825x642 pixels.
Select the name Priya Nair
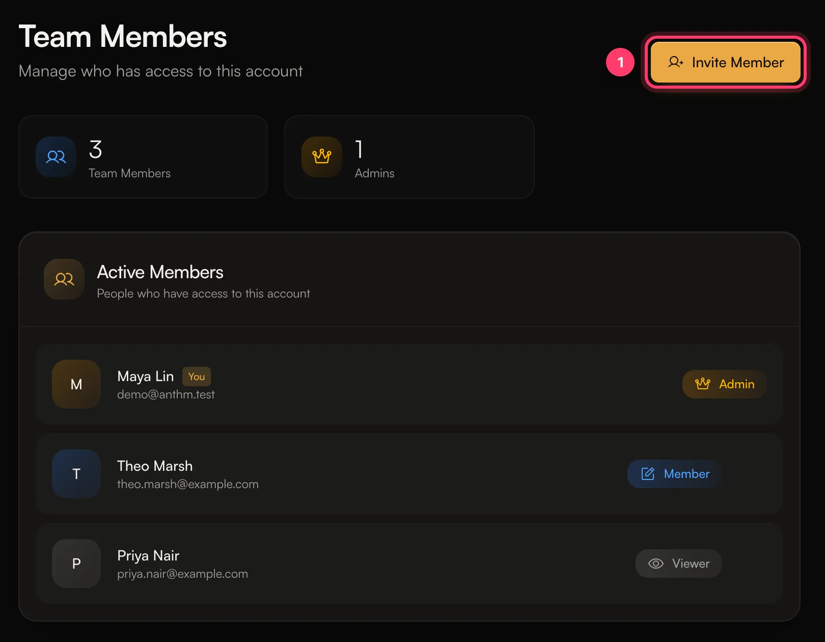(x=148, y=556)
